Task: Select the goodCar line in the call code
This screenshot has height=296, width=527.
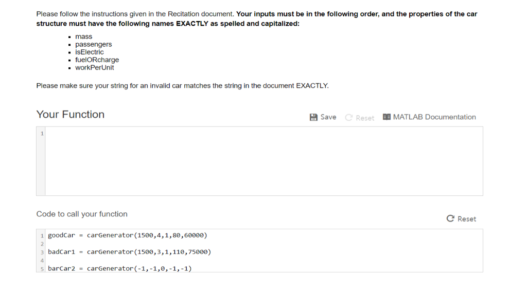Action: 127,235
